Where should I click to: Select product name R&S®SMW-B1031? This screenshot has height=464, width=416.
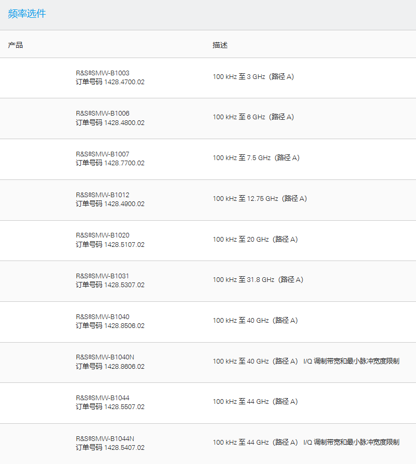pos(102,276)
